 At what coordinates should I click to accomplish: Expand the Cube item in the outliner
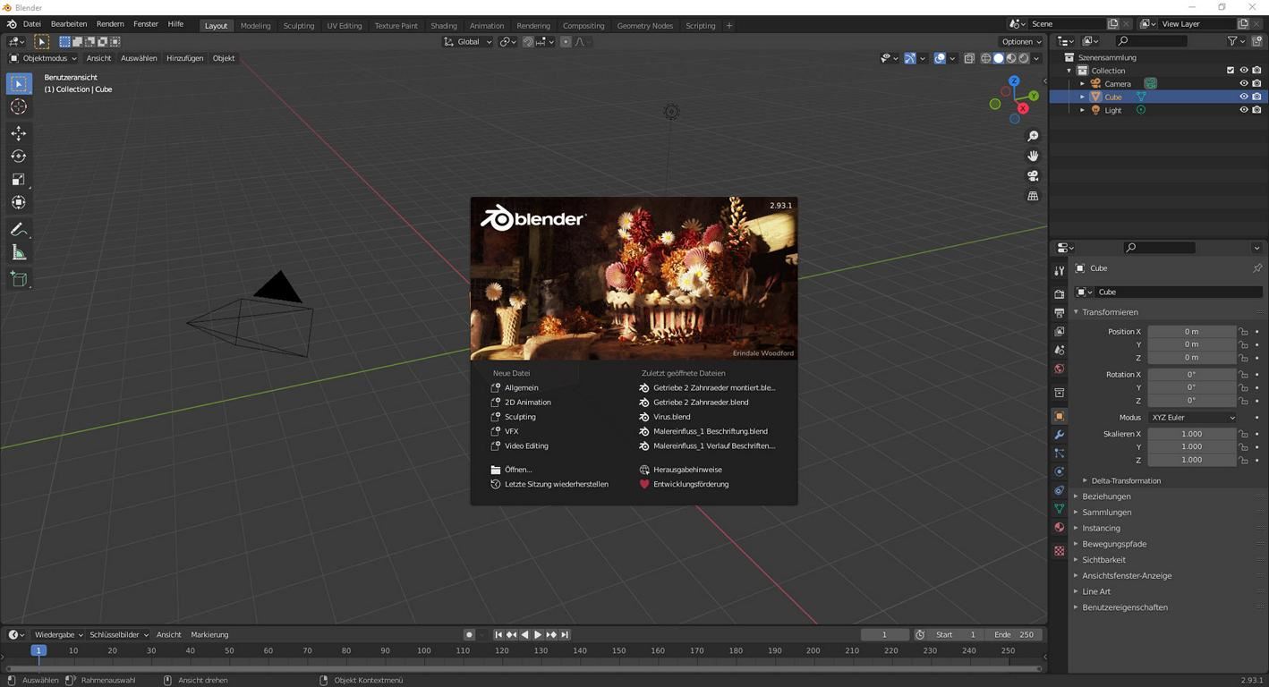(1082, 97)
